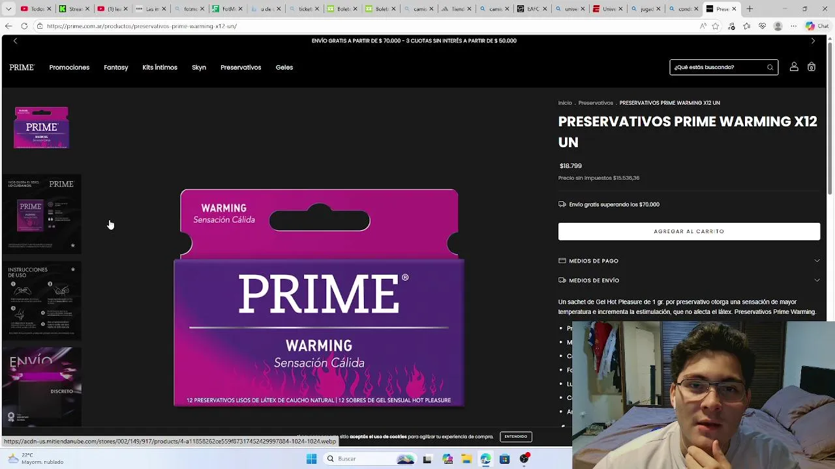Show previous announcement with left arrow

[15, 40]
